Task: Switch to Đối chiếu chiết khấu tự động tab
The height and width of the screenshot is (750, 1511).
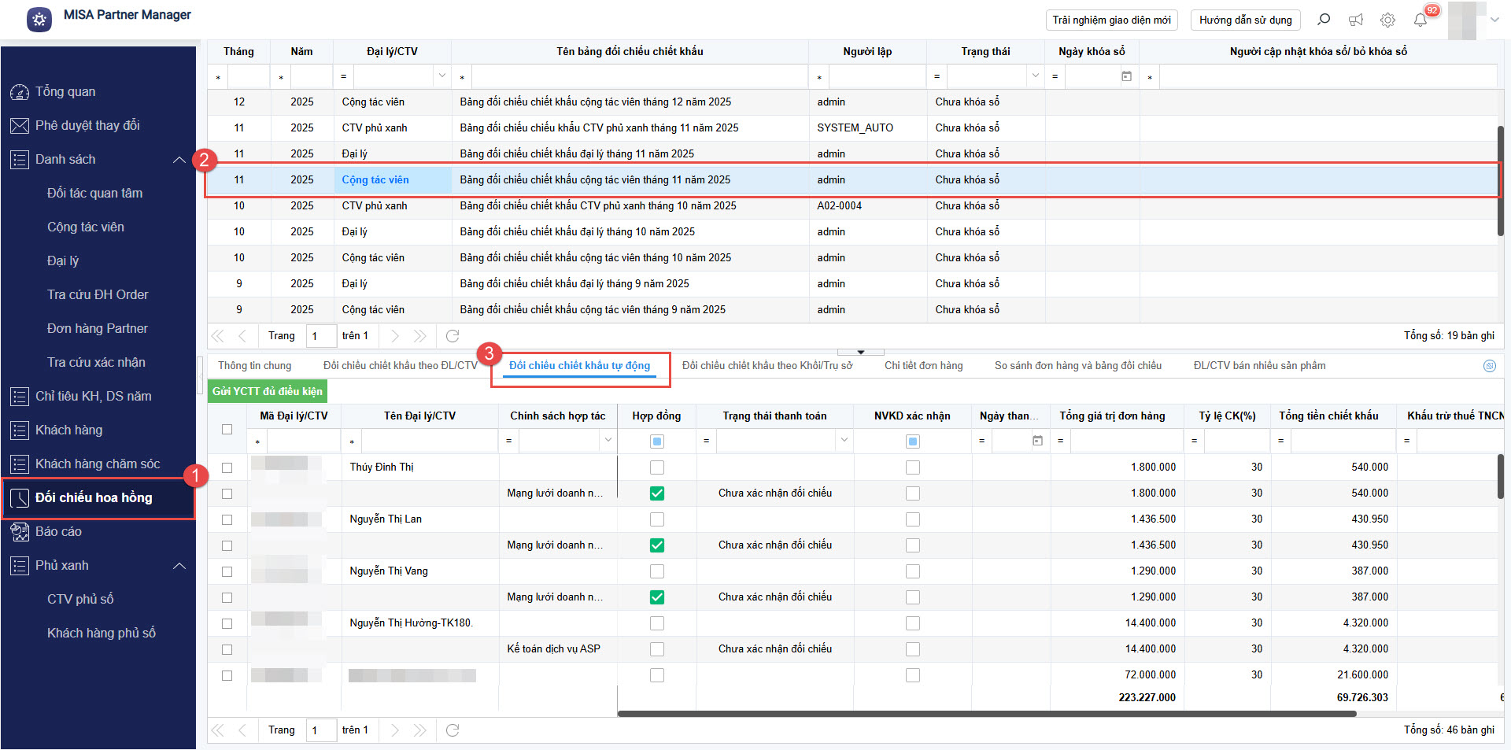Action: pyautogui.click(x=579, y=366)
